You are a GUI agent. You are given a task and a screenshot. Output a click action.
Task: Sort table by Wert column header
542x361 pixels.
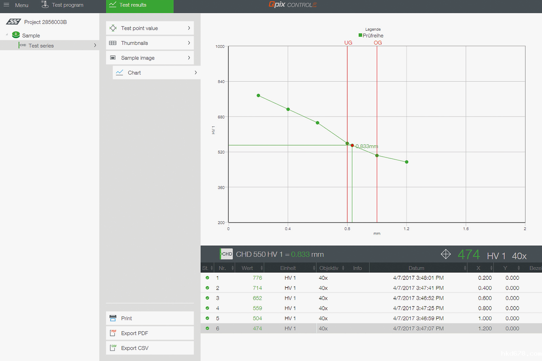coord(248,268)
